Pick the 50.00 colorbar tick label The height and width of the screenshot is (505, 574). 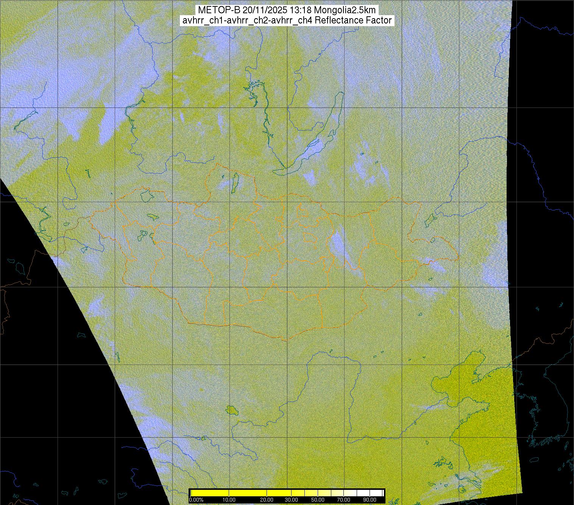318,500
